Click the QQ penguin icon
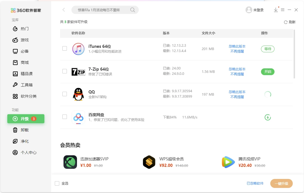Image resolution: width=304 pixels, height=193 pixels. pyautogui.click(x=78, y=95)
